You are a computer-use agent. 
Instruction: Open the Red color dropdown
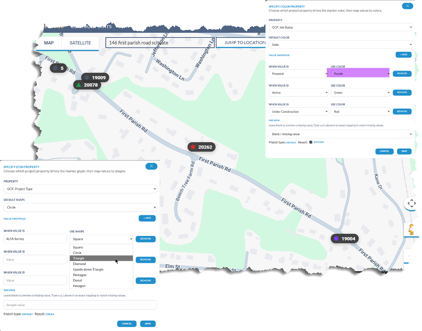pyautogui.click(x=360, y=111)
